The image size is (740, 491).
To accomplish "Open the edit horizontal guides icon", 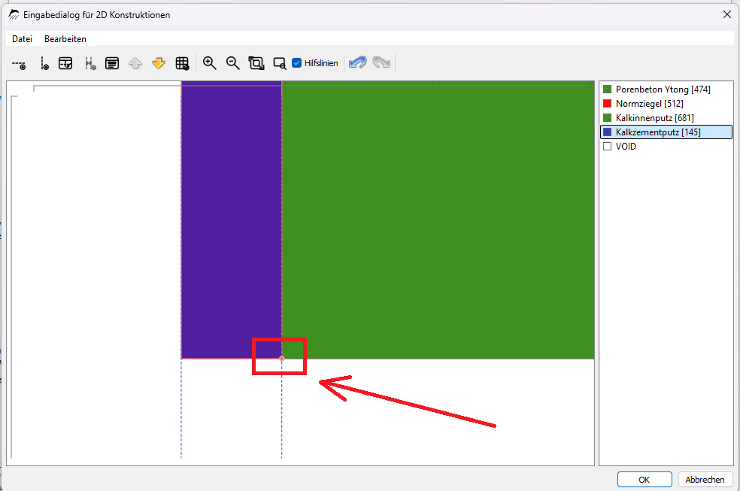I will [65, 63].
